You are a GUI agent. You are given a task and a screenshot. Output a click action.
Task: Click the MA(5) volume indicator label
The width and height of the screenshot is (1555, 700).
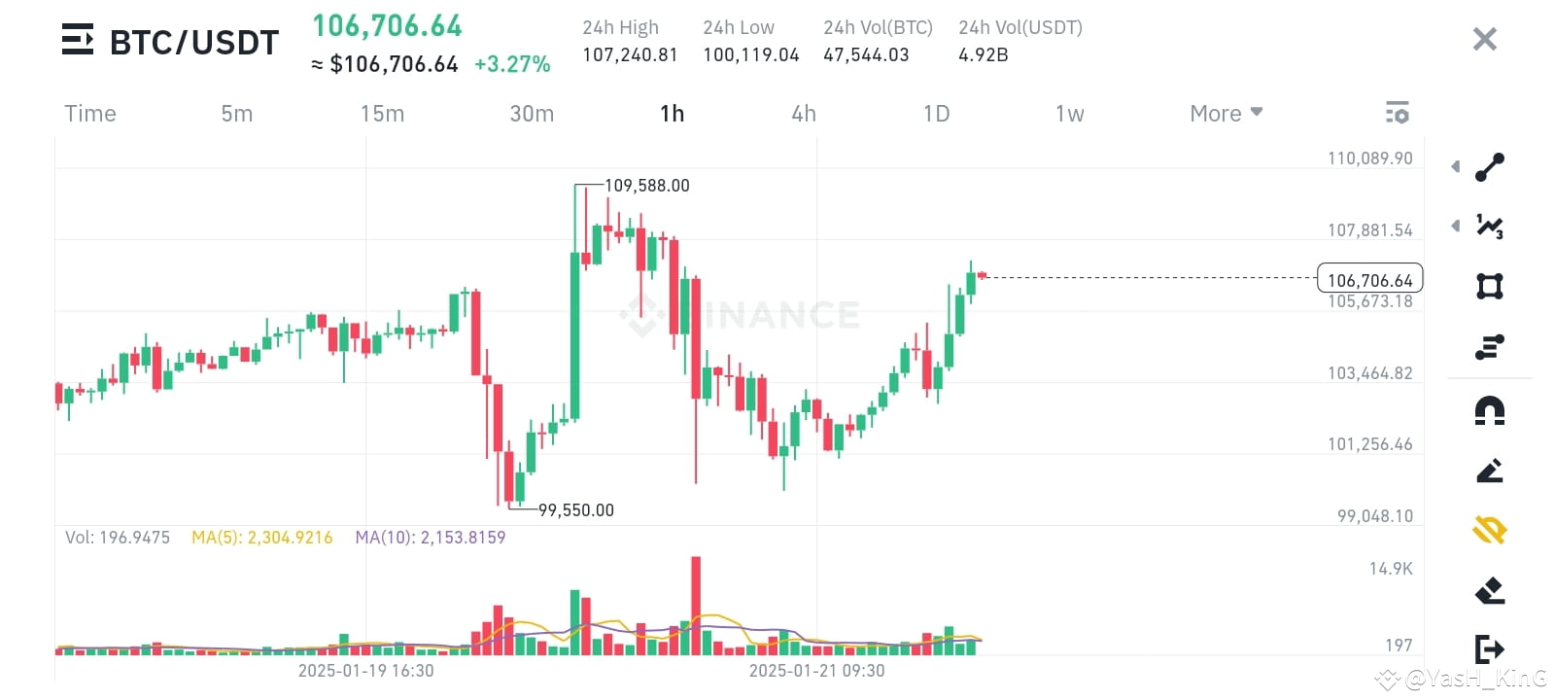pos(260,537)
